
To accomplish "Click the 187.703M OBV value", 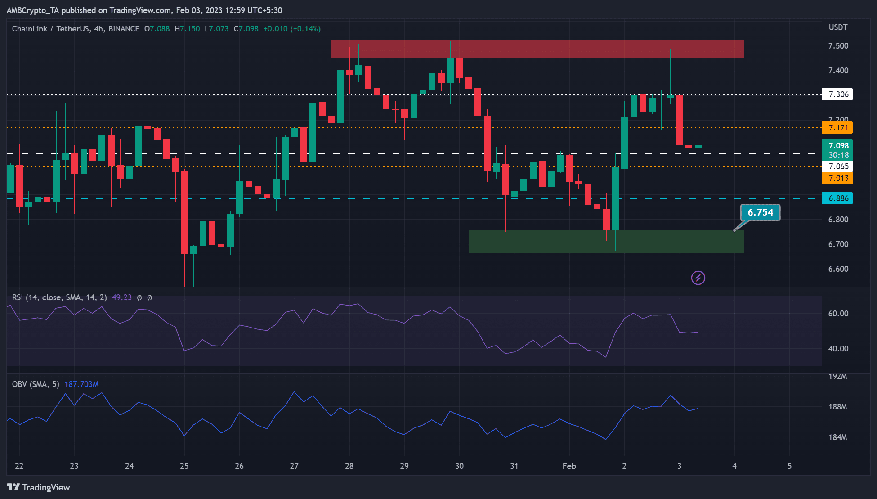I will (x=81, y=384).
